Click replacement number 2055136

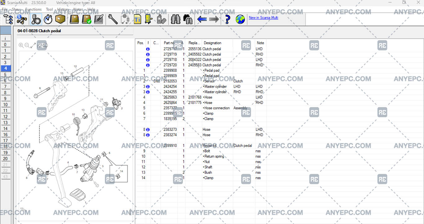tap(195, 49)
